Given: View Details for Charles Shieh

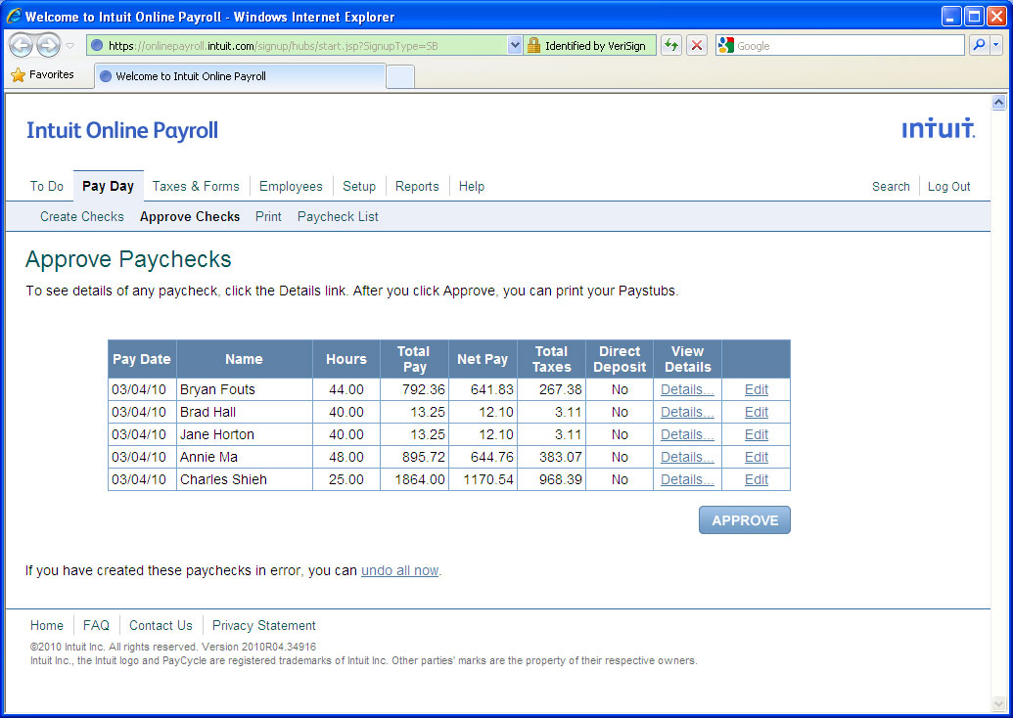Looking at the screenshot, I should [687, 479].
